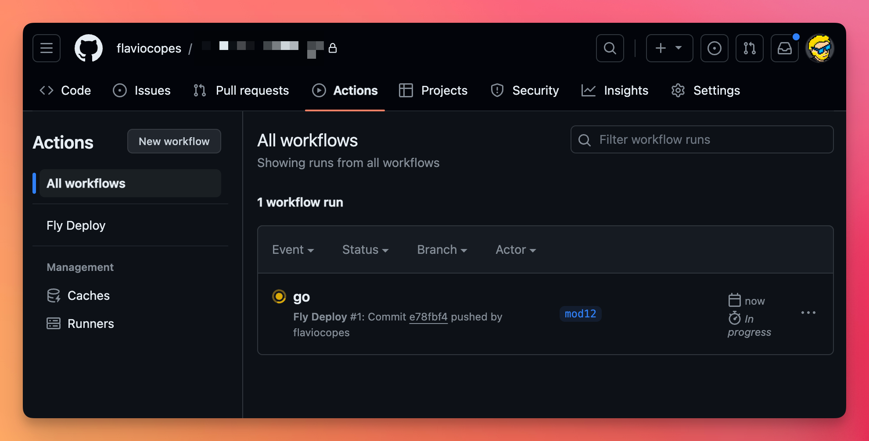This screenshot has width=869, height=441.
Task: Click the in-progress status icon for go
Action: point(279,297)
